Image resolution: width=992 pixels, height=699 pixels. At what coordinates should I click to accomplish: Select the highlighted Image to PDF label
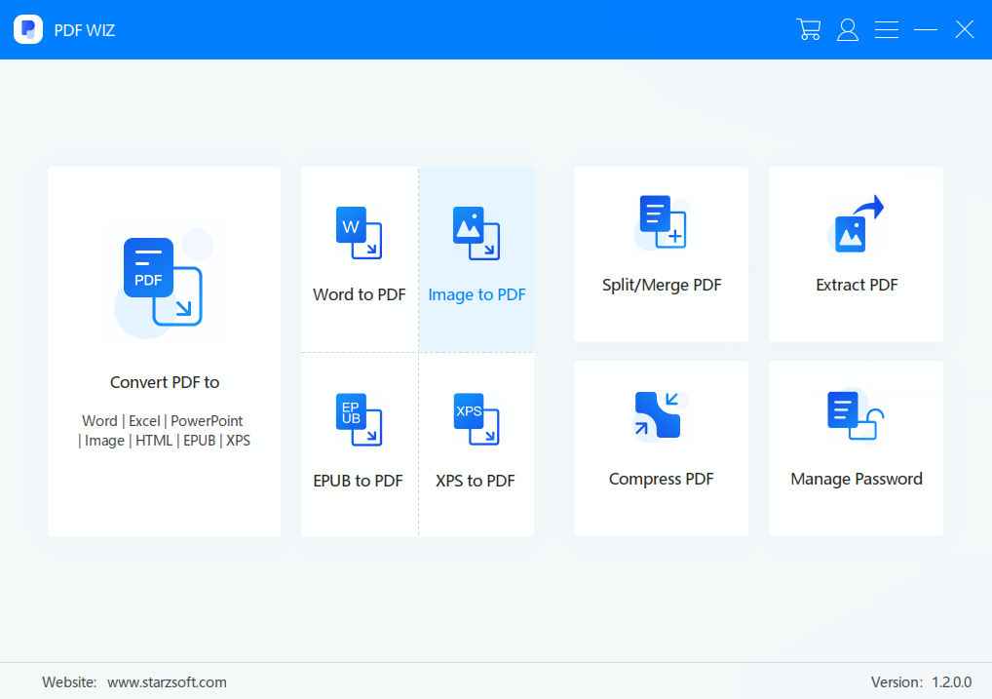(477, 294)
